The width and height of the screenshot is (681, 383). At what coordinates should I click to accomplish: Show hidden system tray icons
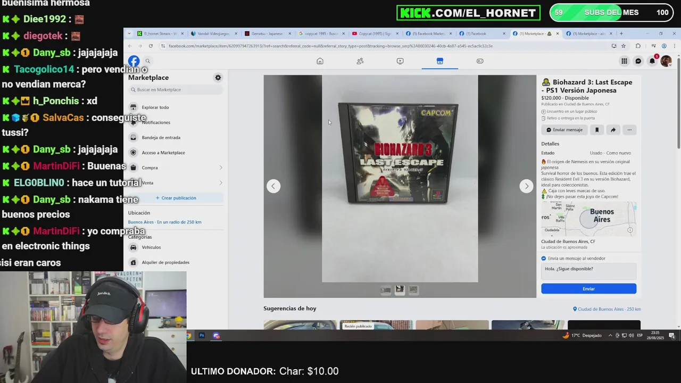click(x=610, y=336)
